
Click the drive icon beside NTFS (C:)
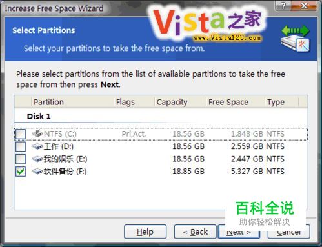[x=37, y=133]
